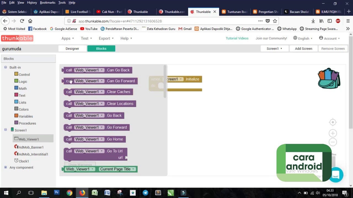Viewport: 353px width, 198px height.
Task: Open property dropdown on Current Page Title block
Action: 117,169
